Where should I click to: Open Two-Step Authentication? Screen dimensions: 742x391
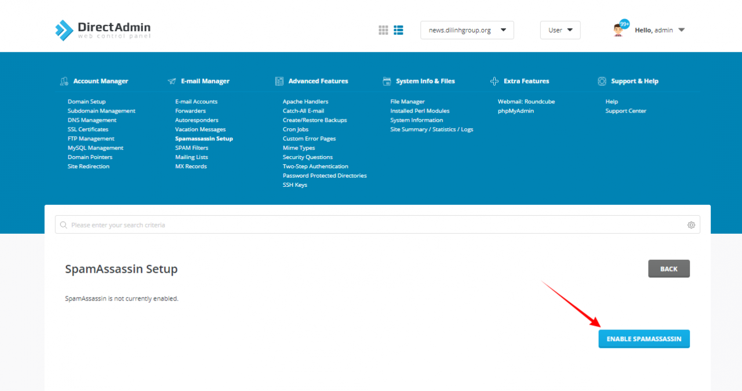click(x=316, y=166)
